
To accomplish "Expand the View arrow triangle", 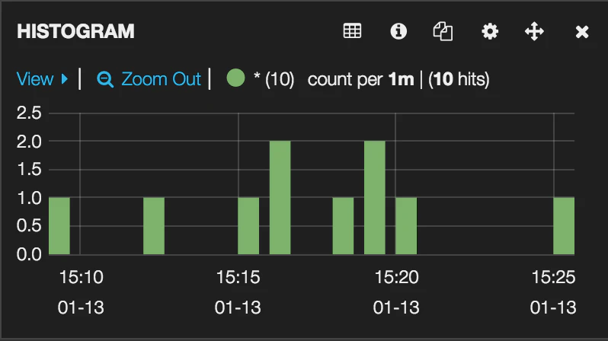I will pyautogui.click(x=65, y=79).
